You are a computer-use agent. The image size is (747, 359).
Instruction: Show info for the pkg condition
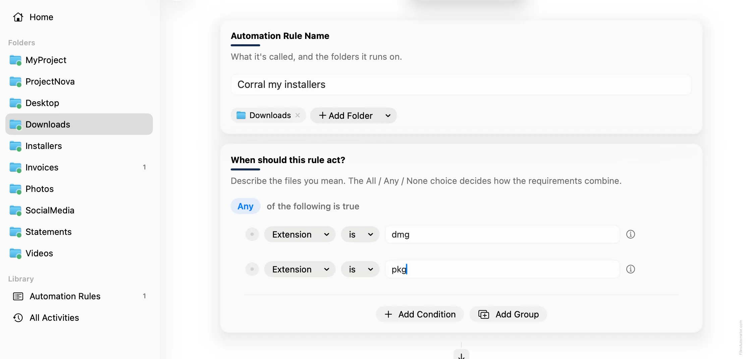[630, 269]
